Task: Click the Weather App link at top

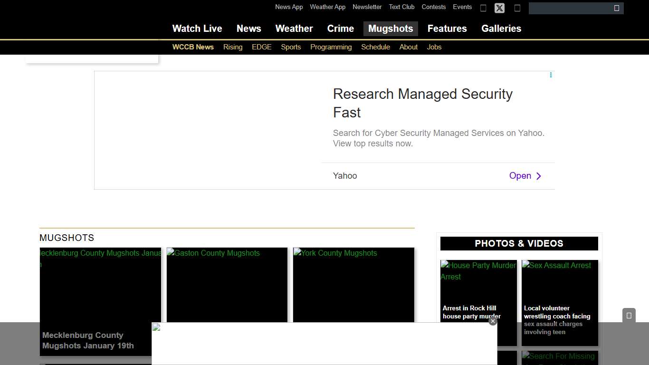Action: pyautogui.click(x=327, y=7)
